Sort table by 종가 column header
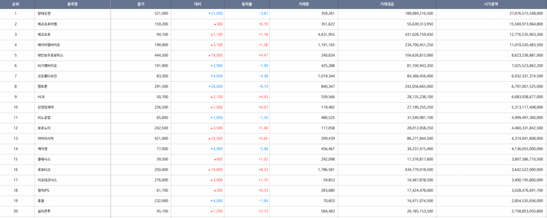 tap(140, 4)
